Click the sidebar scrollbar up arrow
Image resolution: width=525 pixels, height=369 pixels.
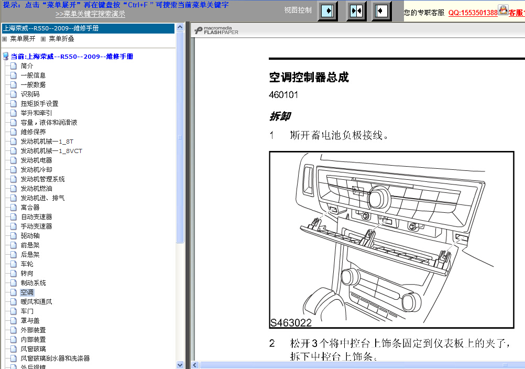click(x=180, y=27)
